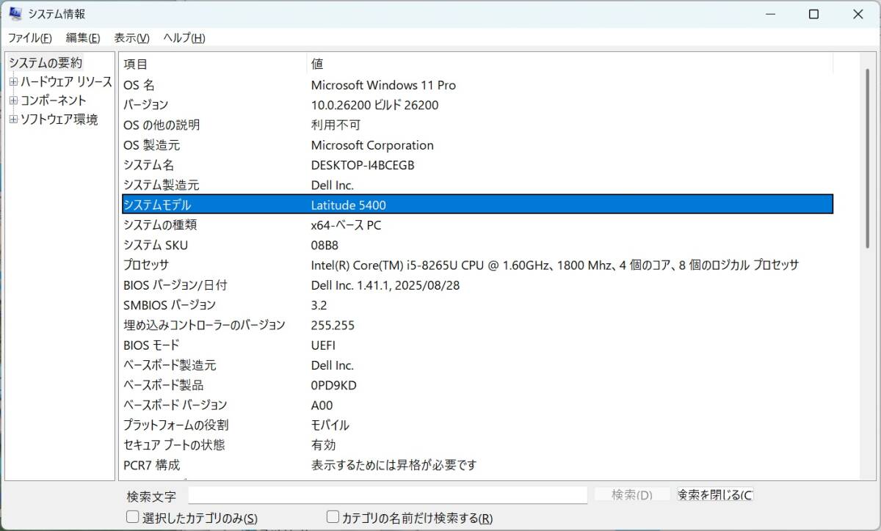Select the セキュア ブートの状態 row
Screen dimensions: 881x531
(x=477, y=445)
